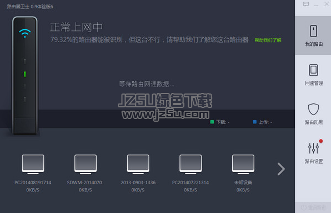Click the 等待路由网速数据 message
This screenshot has height=213, width=331.
pos(147,84)
